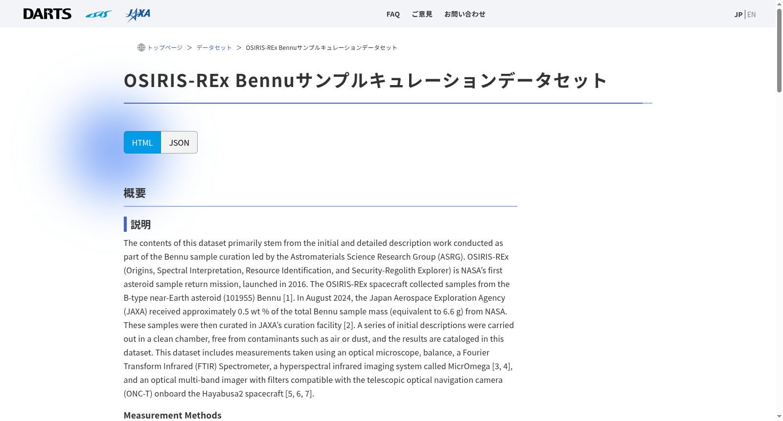Click the ISAS logo
The image size is (783, 421).
point(98,14)
